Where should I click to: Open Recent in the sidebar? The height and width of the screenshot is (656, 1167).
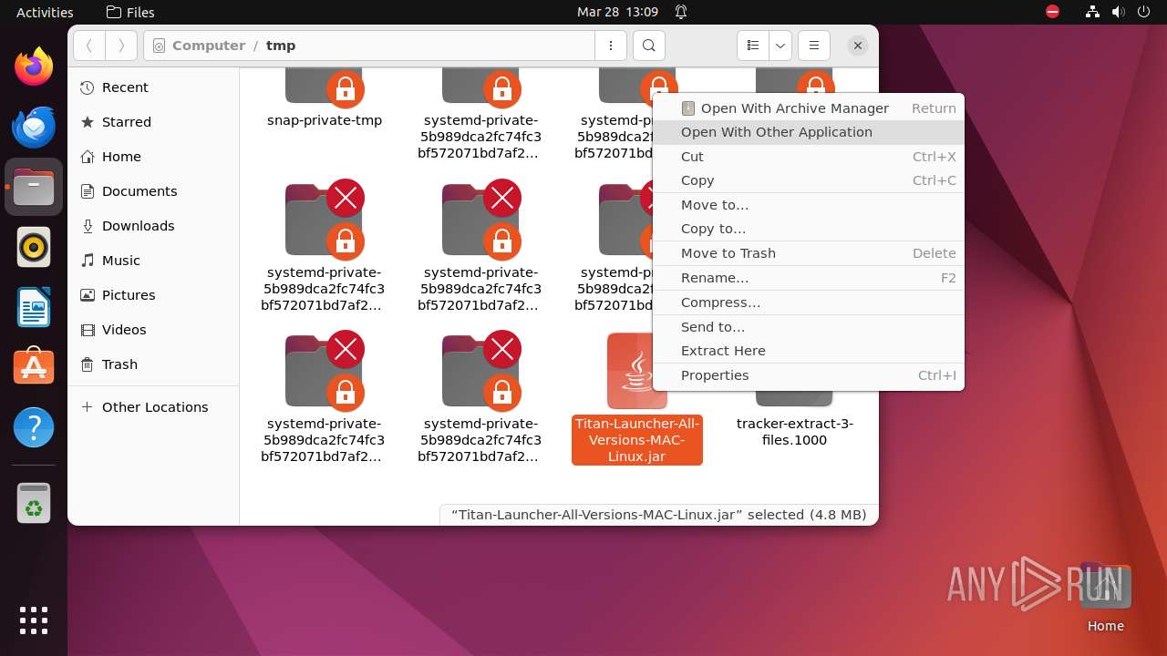point(153,87)
